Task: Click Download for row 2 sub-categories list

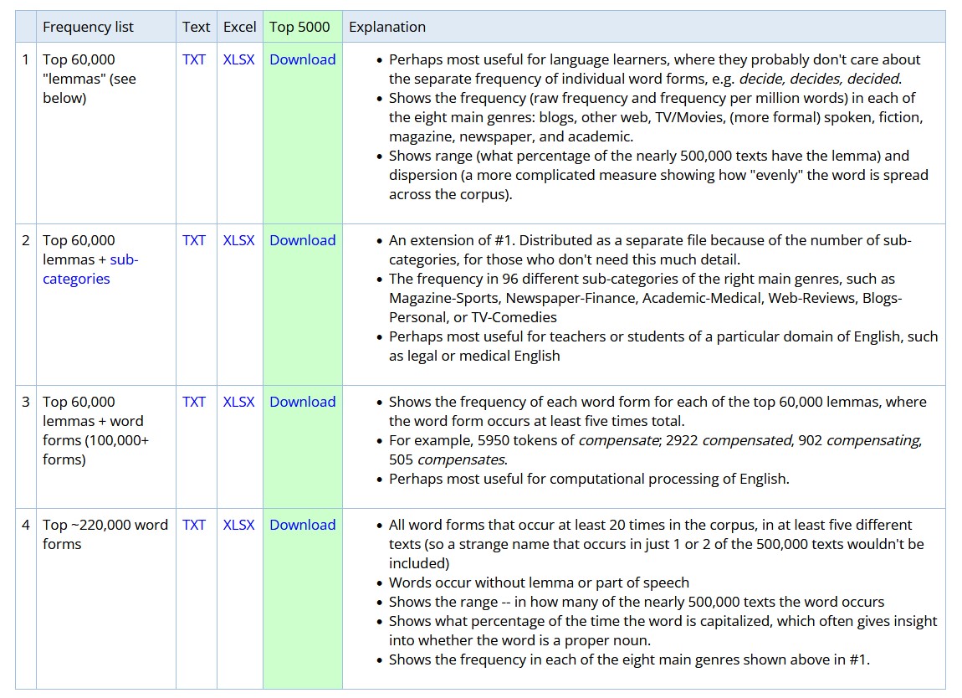Action: [302, 240]
